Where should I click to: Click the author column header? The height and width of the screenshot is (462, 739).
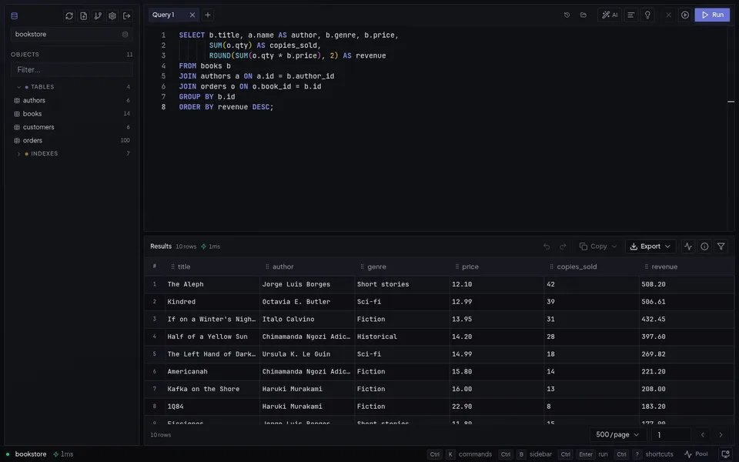pyautogui.click(x=307, y=267)
